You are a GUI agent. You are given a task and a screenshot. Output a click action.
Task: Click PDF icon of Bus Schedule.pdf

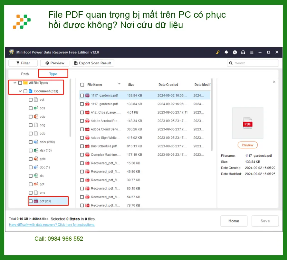tap(87, 146)
